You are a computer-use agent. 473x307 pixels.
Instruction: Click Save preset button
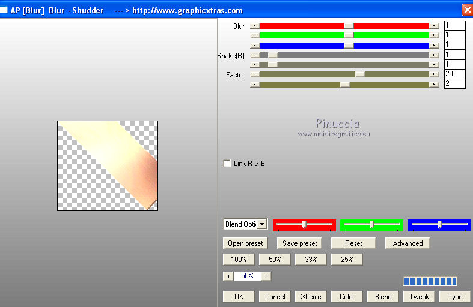[299, 243]
